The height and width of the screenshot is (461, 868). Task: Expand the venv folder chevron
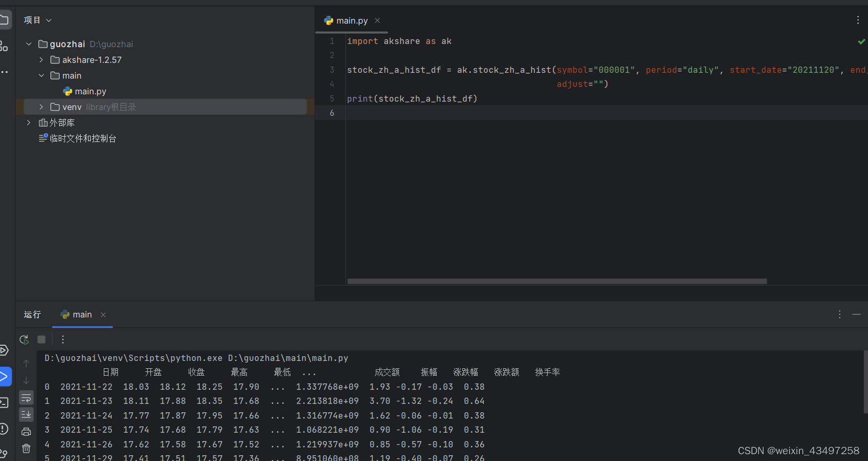pos(41,107)
